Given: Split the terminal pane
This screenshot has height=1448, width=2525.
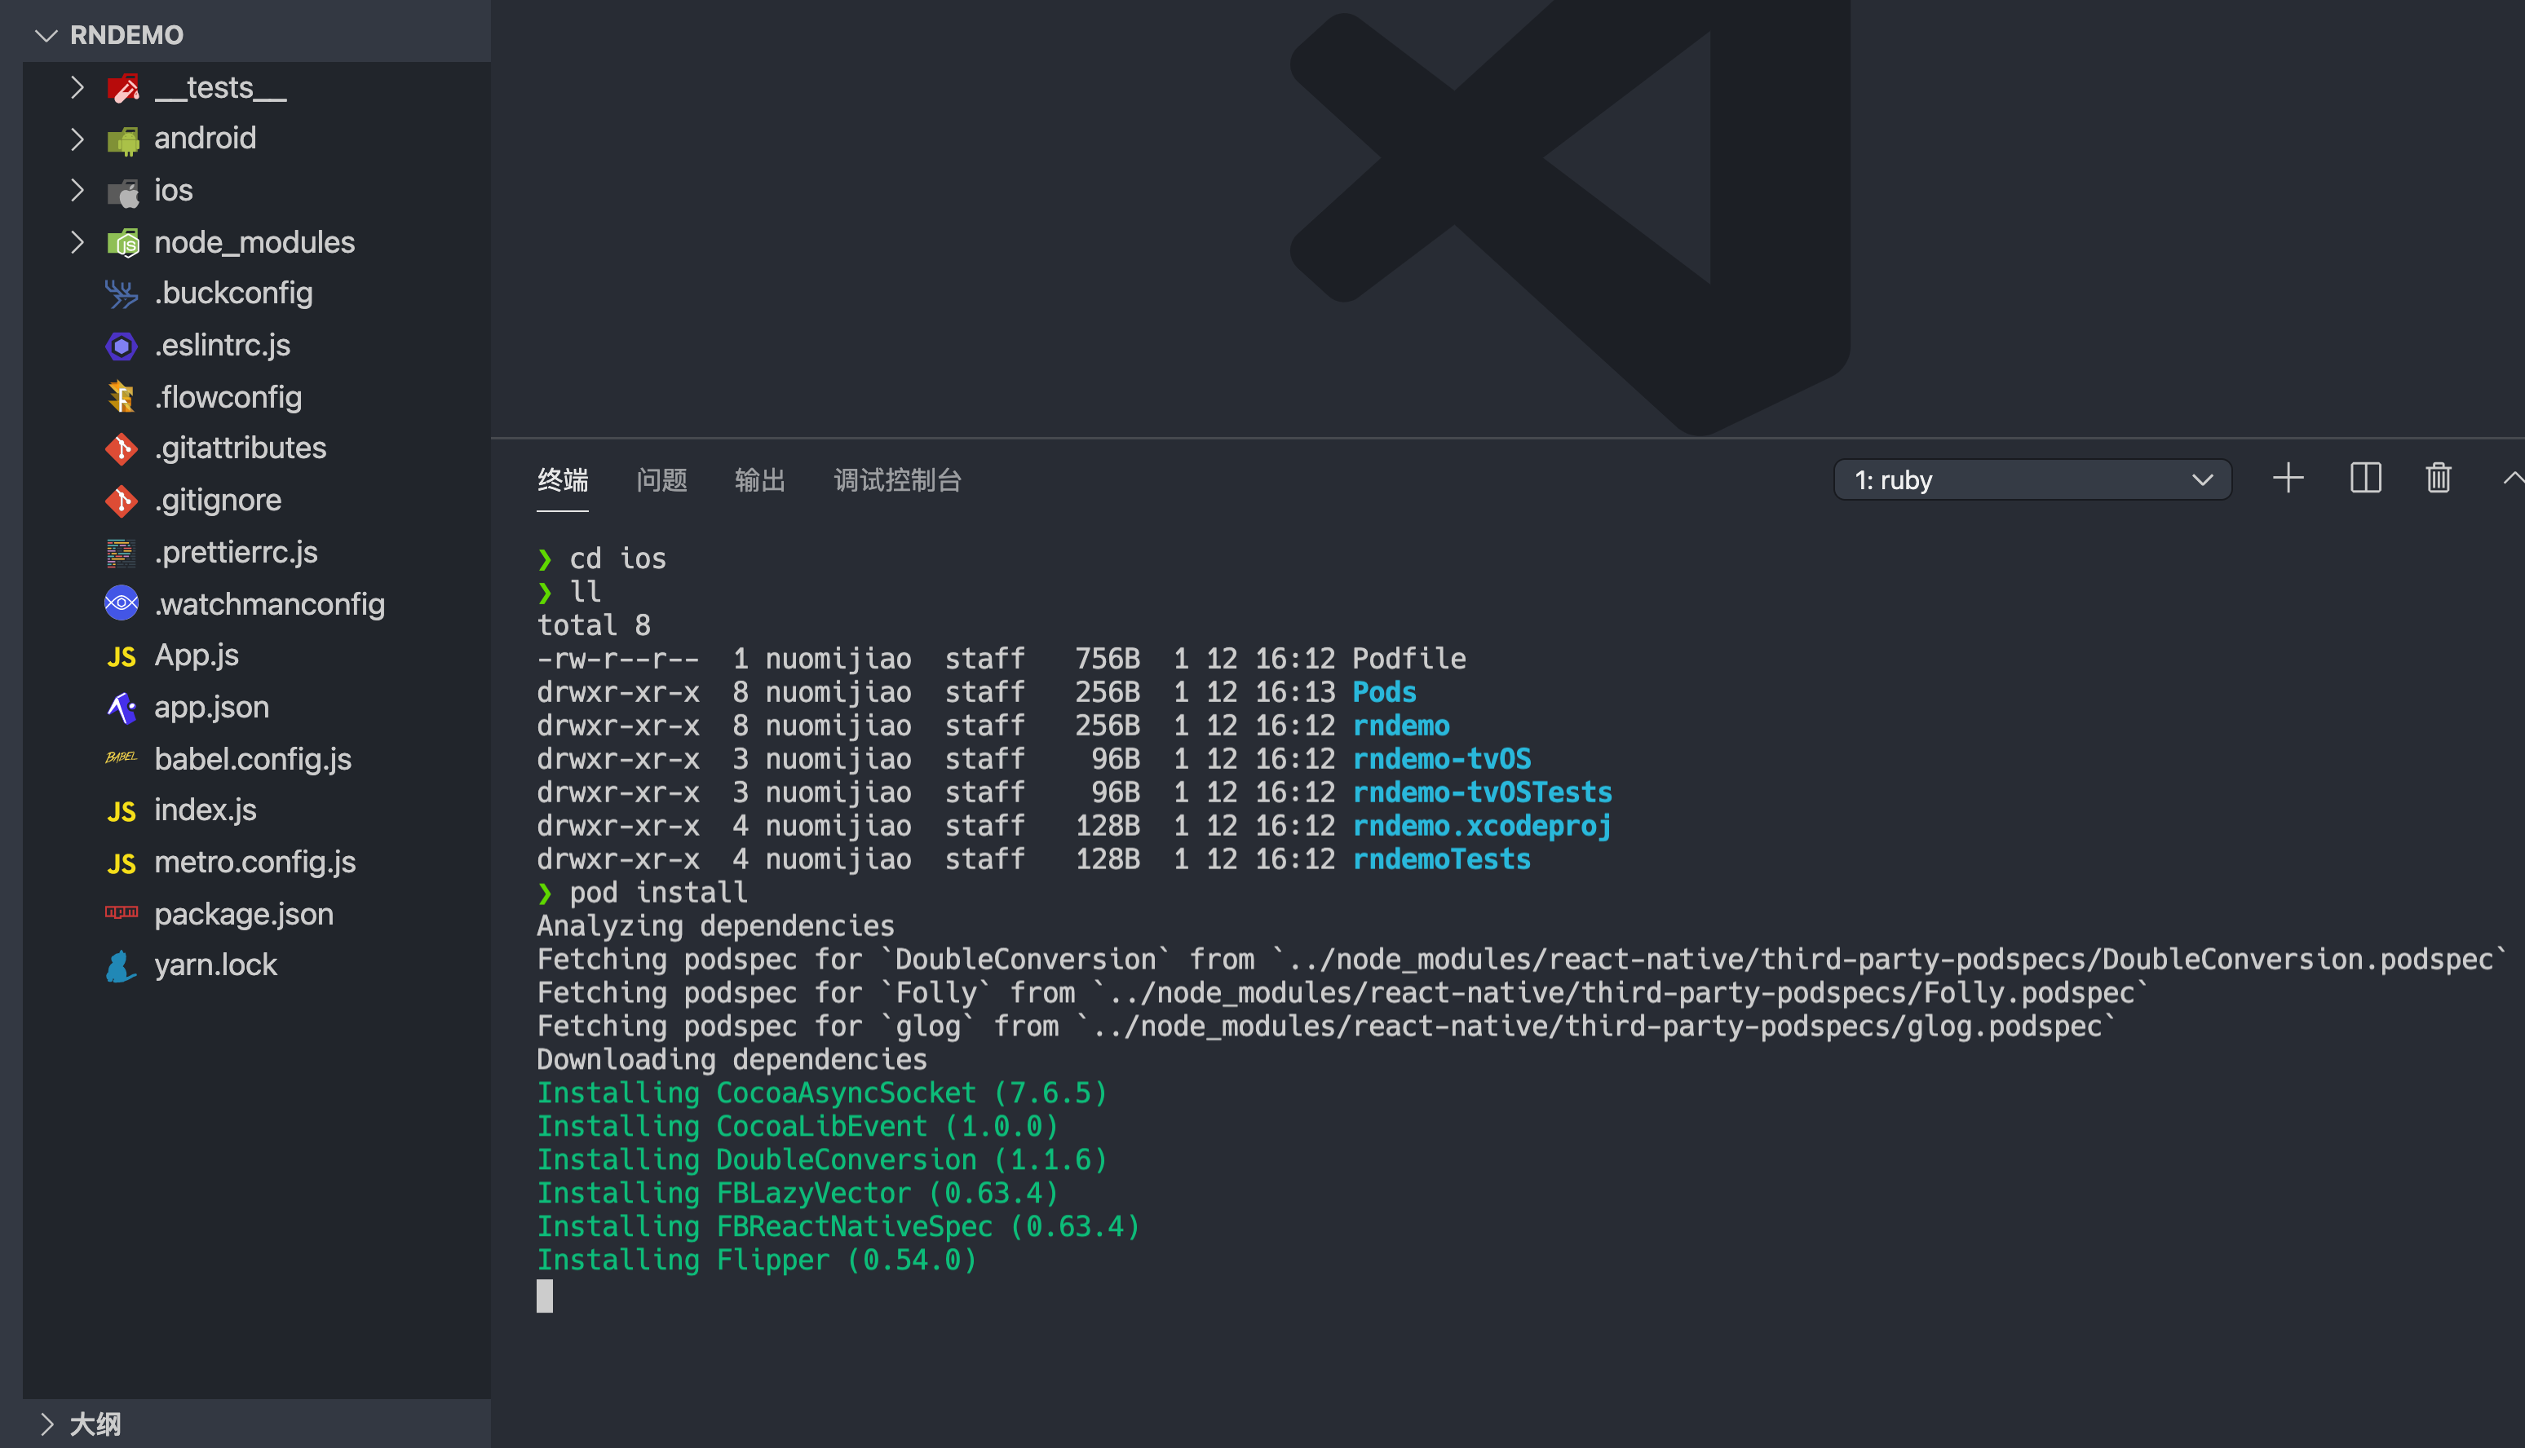Looking at the screenshot, I should 2365,479.
